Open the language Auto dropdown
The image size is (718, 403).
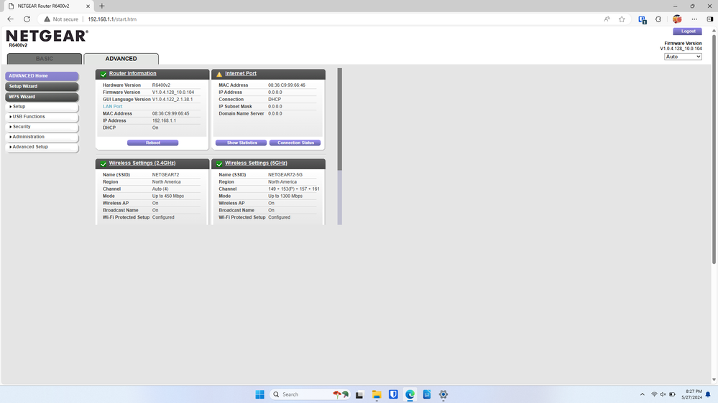click(683, 57)
